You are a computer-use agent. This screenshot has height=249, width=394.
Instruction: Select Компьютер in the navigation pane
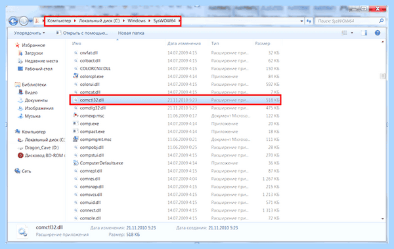(x=31, y=132)
